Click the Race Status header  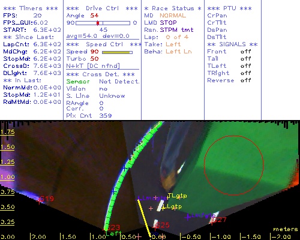point(173,8)
